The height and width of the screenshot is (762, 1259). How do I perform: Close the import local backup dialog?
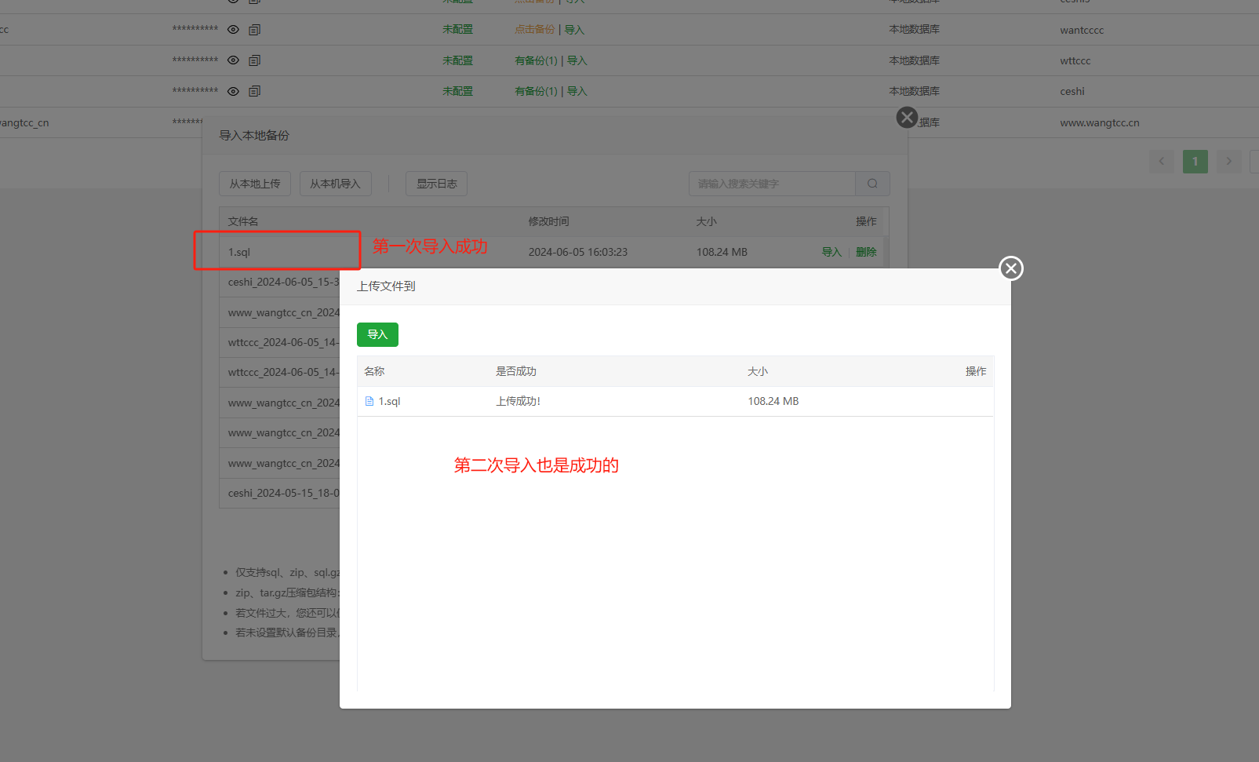907,118
